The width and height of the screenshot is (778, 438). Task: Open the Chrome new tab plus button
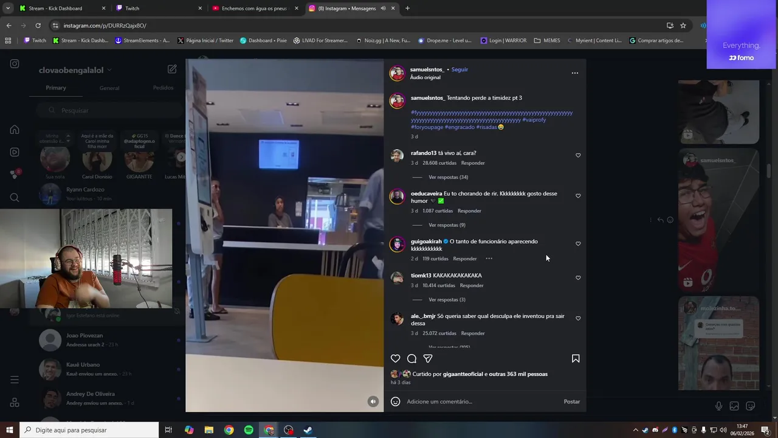(x=407, y=8)
